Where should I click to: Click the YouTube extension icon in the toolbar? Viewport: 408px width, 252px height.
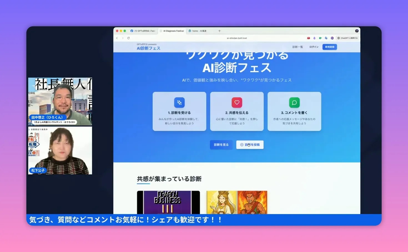308,38
